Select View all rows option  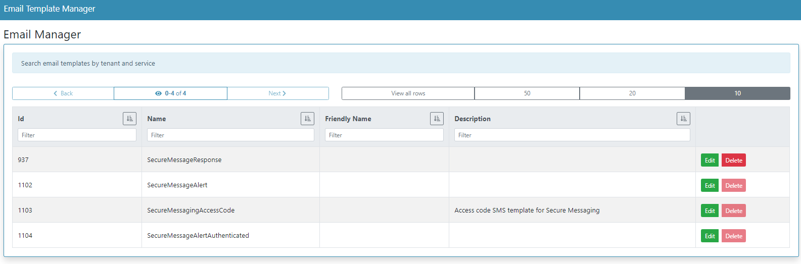pyautogui.click(x=408, y=93)
